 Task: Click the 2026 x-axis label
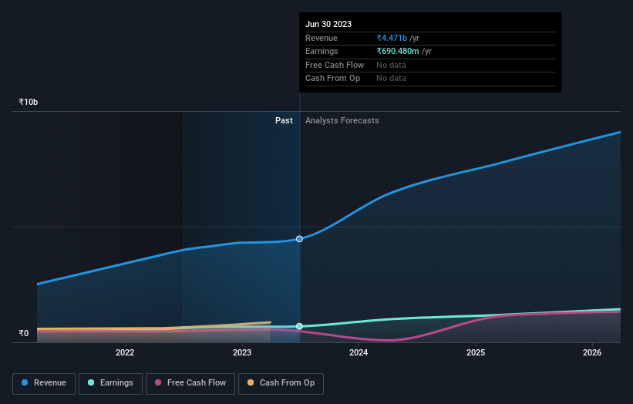point(592,352)
